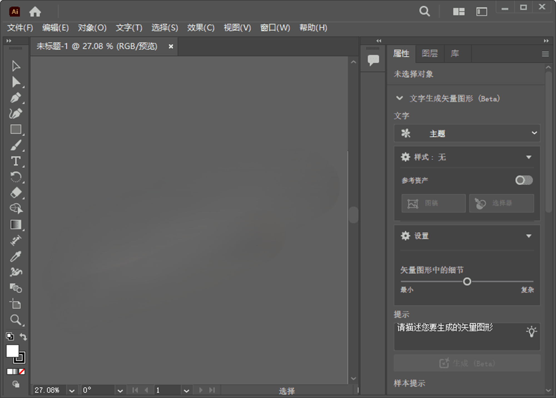
Task: Open the comments speech bubble panel
Action: tap(373, 60)
